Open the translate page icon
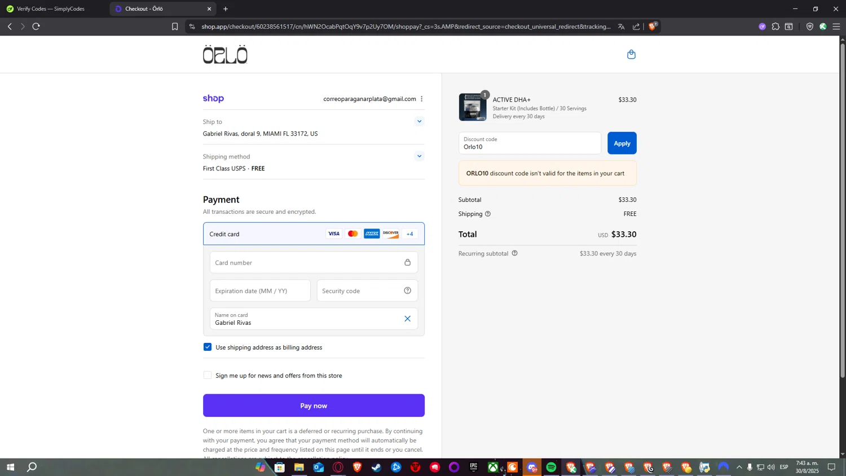Image resolution: width=846 pixels, height=476 pixels. point(621,27)
